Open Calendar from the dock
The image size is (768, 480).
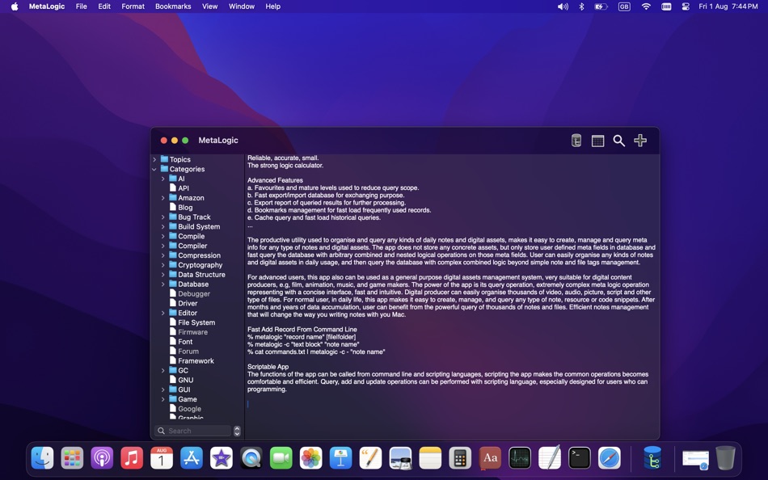tap(162, 458)
